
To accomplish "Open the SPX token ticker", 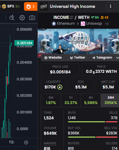I will 11,6.
